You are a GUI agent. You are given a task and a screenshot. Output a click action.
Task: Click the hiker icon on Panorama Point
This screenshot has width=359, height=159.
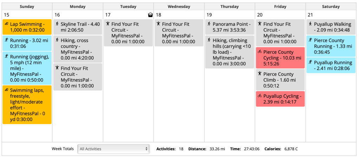(209, 24)
